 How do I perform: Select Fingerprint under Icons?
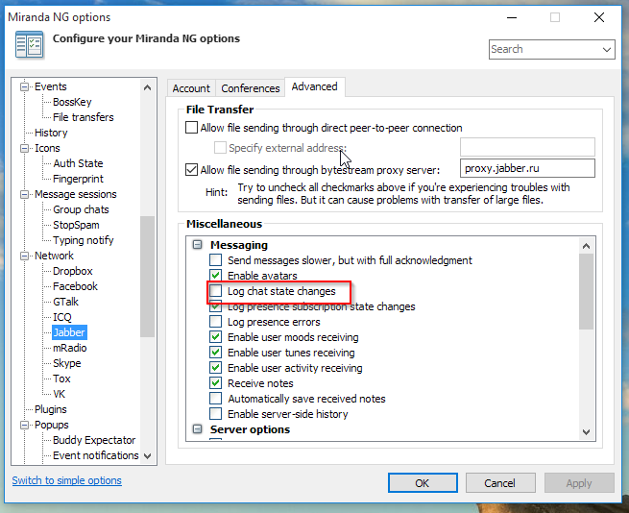tap(78, 179)
